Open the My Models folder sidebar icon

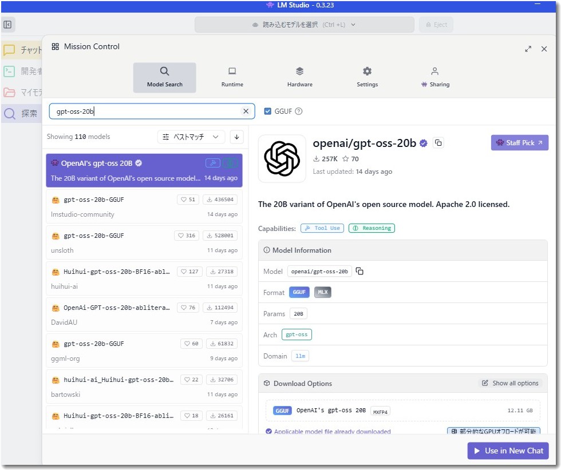pos(9,93)
